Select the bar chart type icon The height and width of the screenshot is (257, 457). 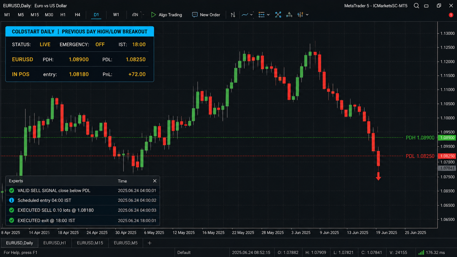tap(233, 15)
